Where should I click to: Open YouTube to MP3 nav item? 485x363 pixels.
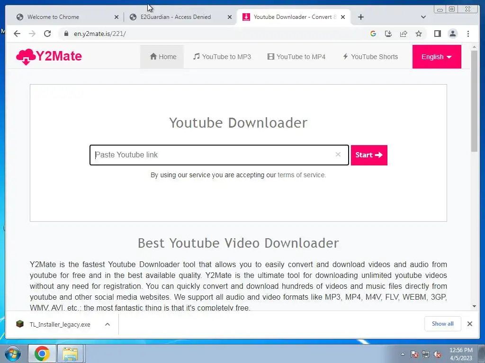222,57
